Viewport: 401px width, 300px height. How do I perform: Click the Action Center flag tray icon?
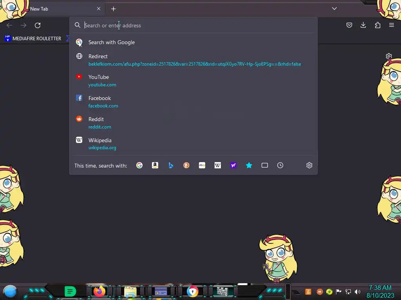click(339, 291)
